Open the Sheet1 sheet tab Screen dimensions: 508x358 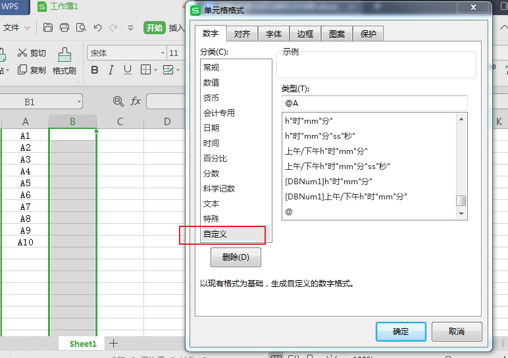tap(83, 344)
